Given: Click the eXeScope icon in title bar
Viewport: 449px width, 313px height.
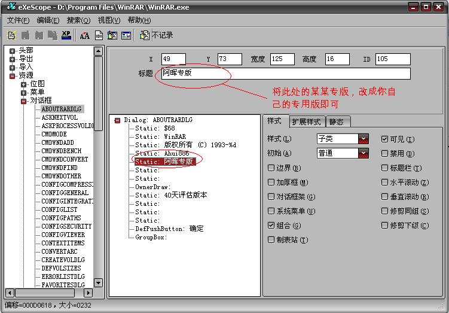Looking at the screenshot, I should pos(11,7).
